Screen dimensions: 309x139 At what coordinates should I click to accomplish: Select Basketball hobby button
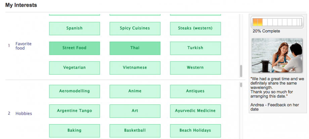135,130
